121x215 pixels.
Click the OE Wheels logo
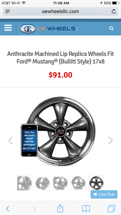coord(49,29)
